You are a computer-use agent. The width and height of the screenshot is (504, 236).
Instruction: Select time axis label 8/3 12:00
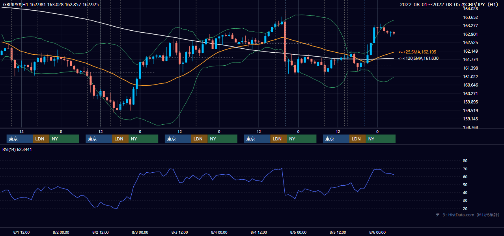pyautogui.click(x=180, y=232)
